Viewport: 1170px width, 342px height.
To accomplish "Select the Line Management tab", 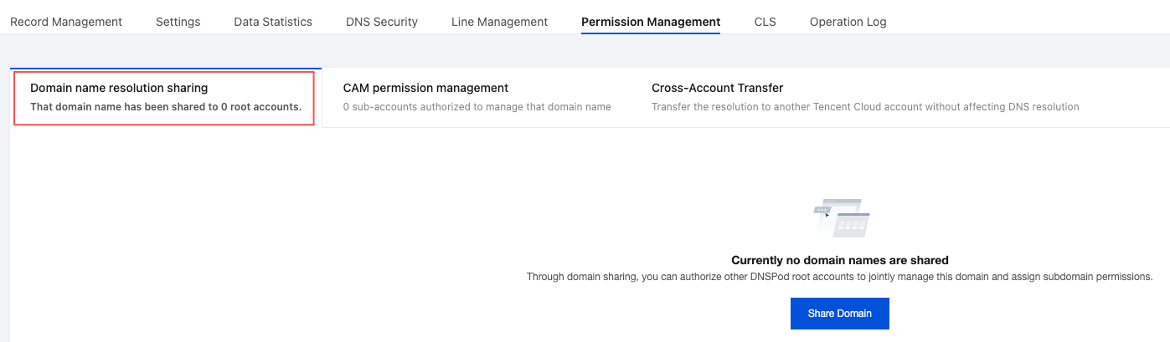I will tap(499, 22).
